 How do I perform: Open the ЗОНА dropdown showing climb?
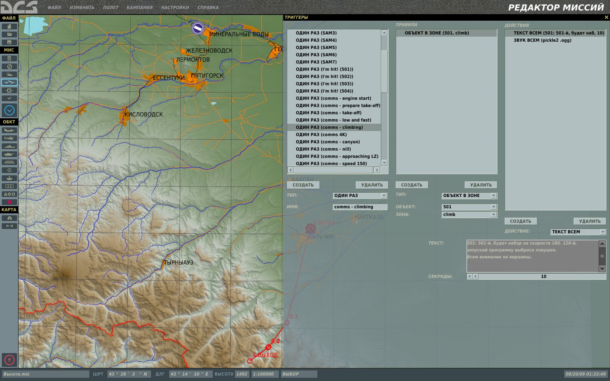(x=469, y=214)
